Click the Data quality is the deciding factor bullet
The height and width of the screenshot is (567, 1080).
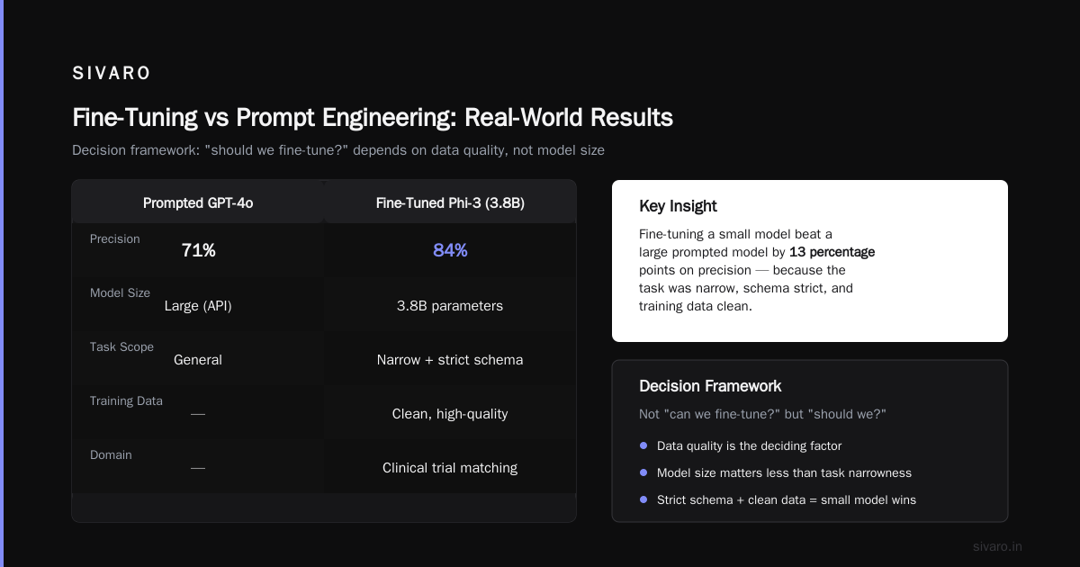[x=749, y=445]
